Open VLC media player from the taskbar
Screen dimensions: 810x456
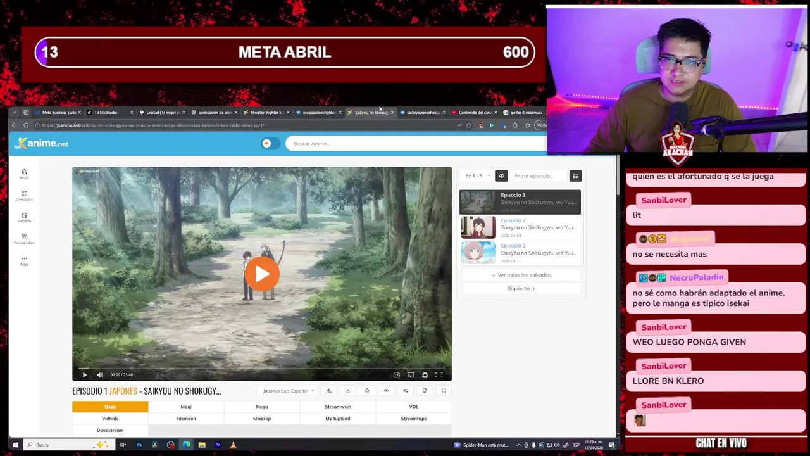(x=233, y=445)
